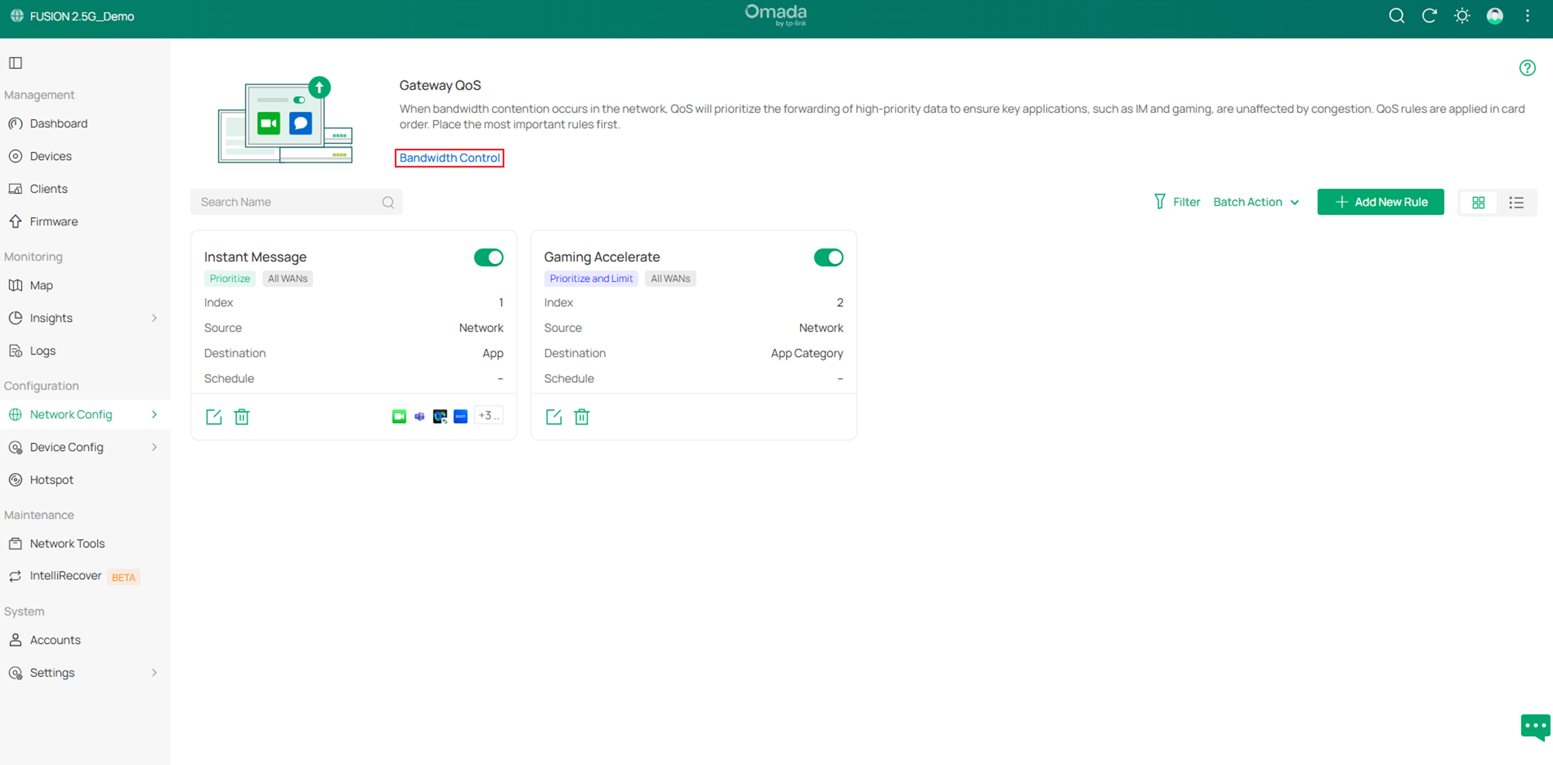Click the FUSION 2.5G_Demo site name

tap(82, 16)
